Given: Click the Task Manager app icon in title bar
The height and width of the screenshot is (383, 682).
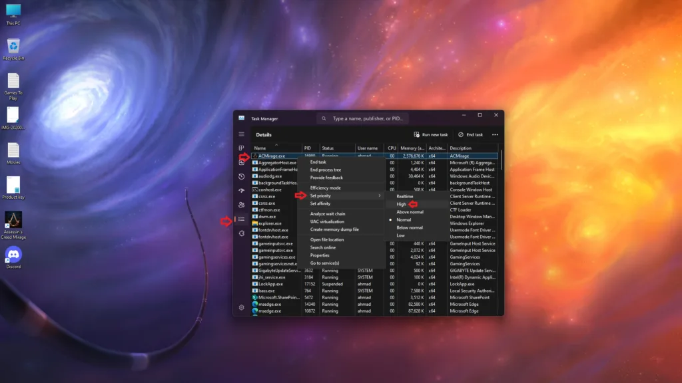Looking at the screenshot, I should coord(241,118).
